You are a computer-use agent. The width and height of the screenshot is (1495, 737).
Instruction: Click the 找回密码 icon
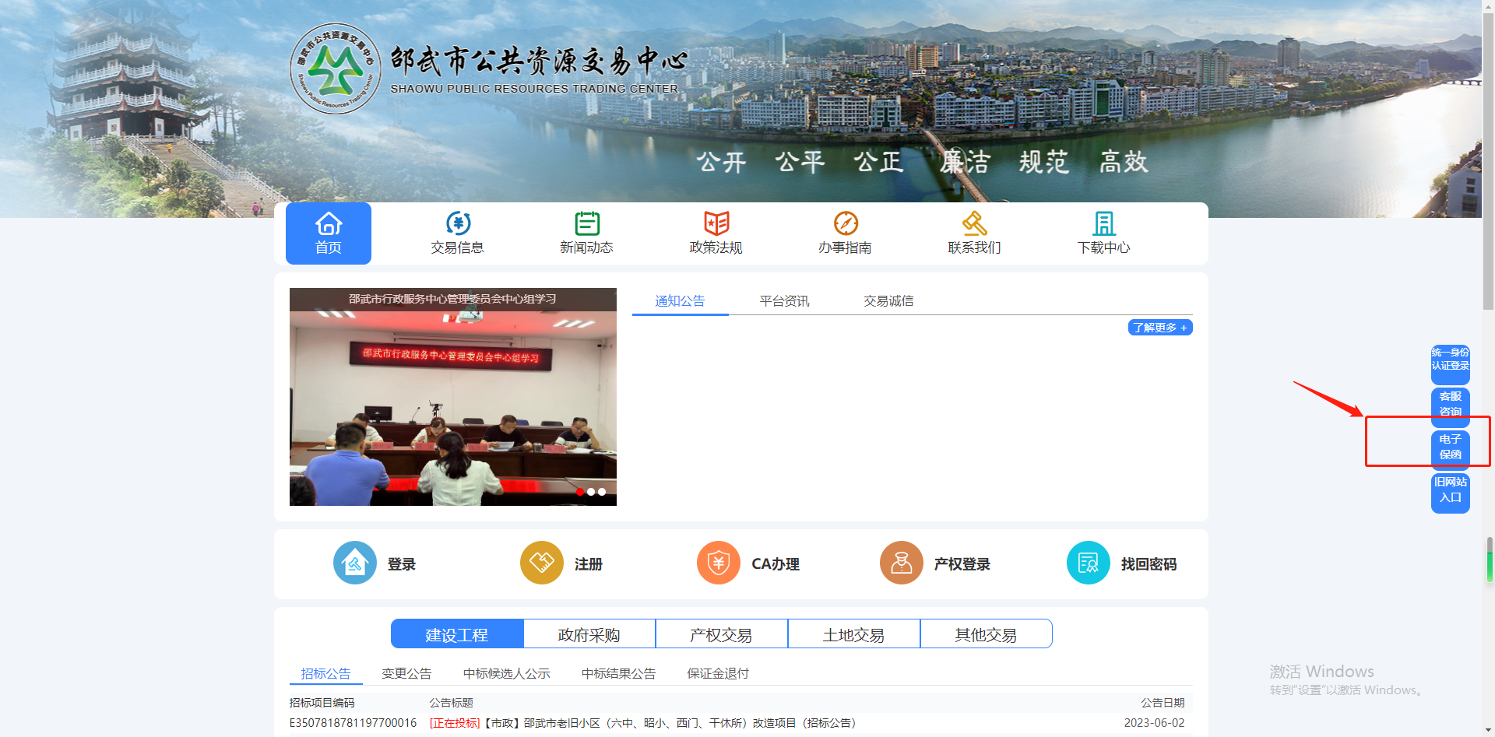tap(1088, 563)
